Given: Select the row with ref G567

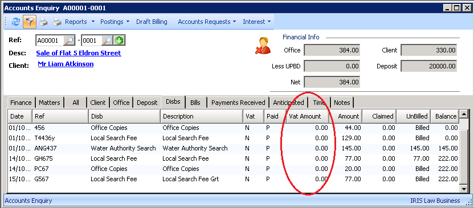Looking at the screenshot, I should [234, 180].
